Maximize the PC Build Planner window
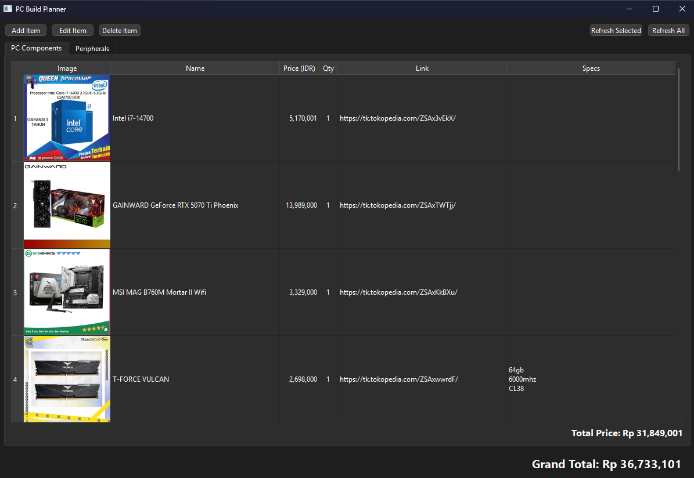Image resolution: width=694 pixels, height=478 pixels. (656, 9)
